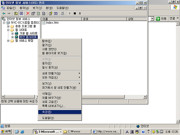
Task: Click the Pause item icon
Action: tap(80, 13)
